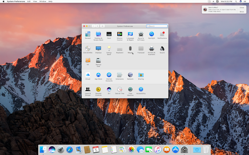
Task: Click the forward arrow in toolbar
Action: point(97,26)
